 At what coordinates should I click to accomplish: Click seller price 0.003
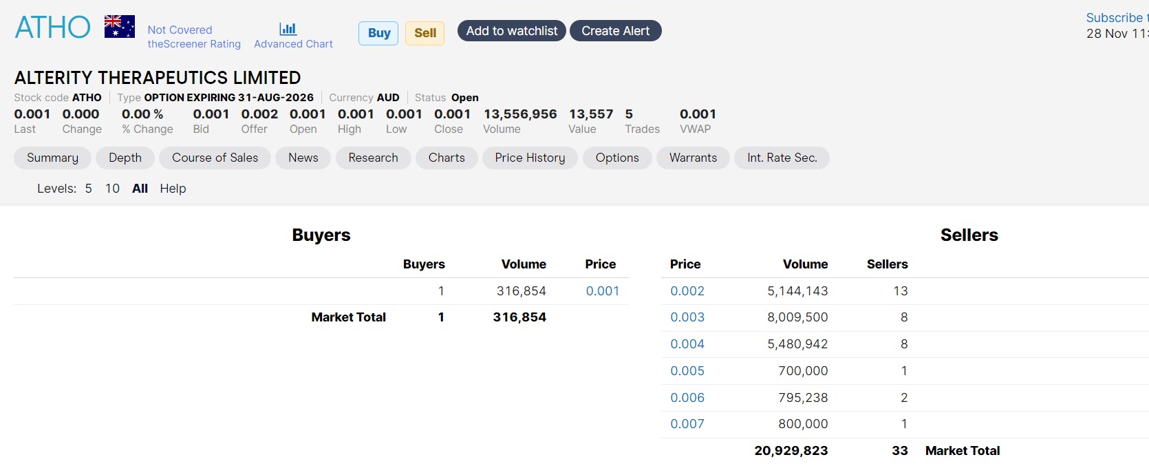(687, 317)
